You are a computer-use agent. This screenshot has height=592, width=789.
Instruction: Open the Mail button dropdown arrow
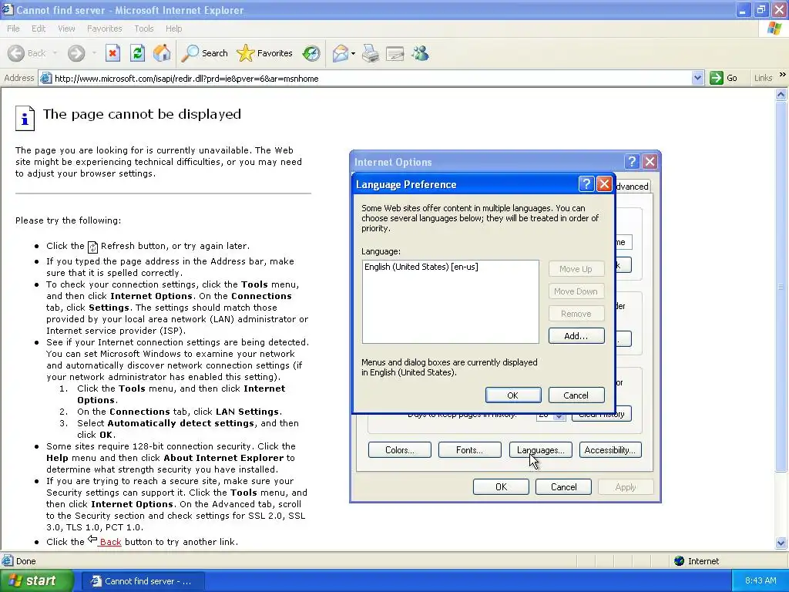pyautogui.click(x=353, y=53)
